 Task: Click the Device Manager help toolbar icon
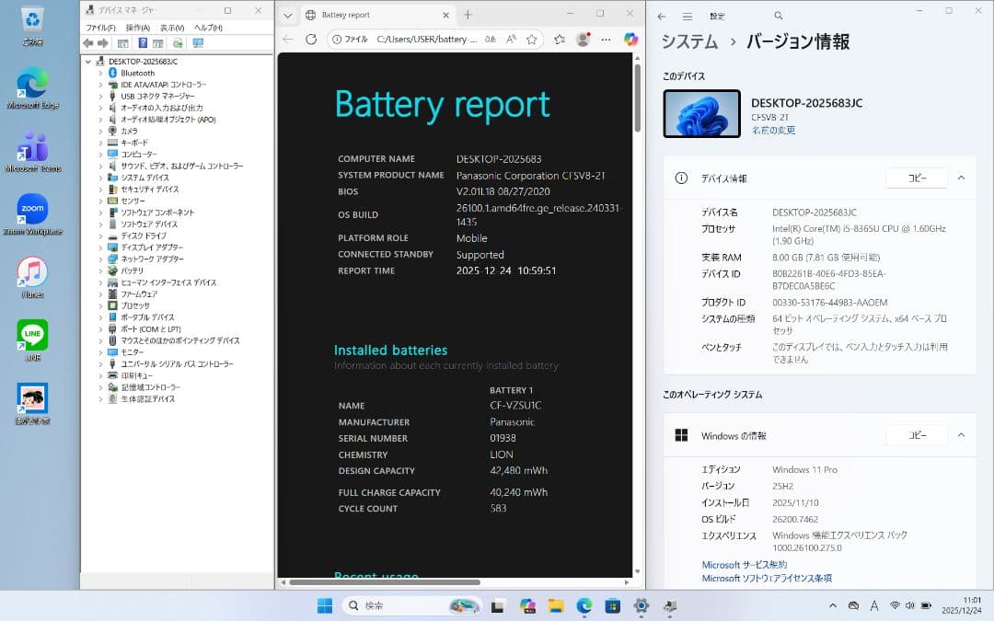pos(143,43)
